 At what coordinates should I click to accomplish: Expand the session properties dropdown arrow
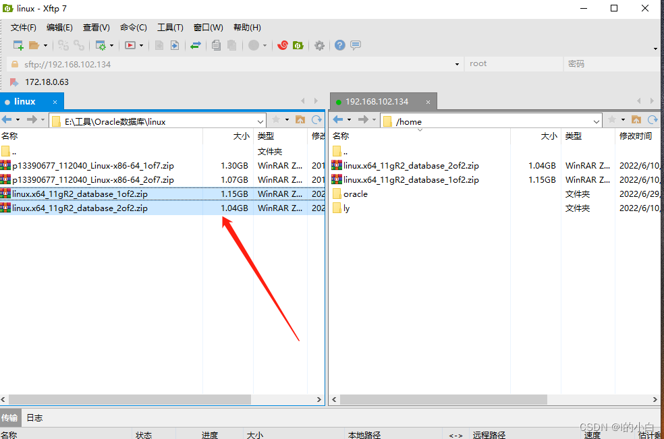[111, 45]
